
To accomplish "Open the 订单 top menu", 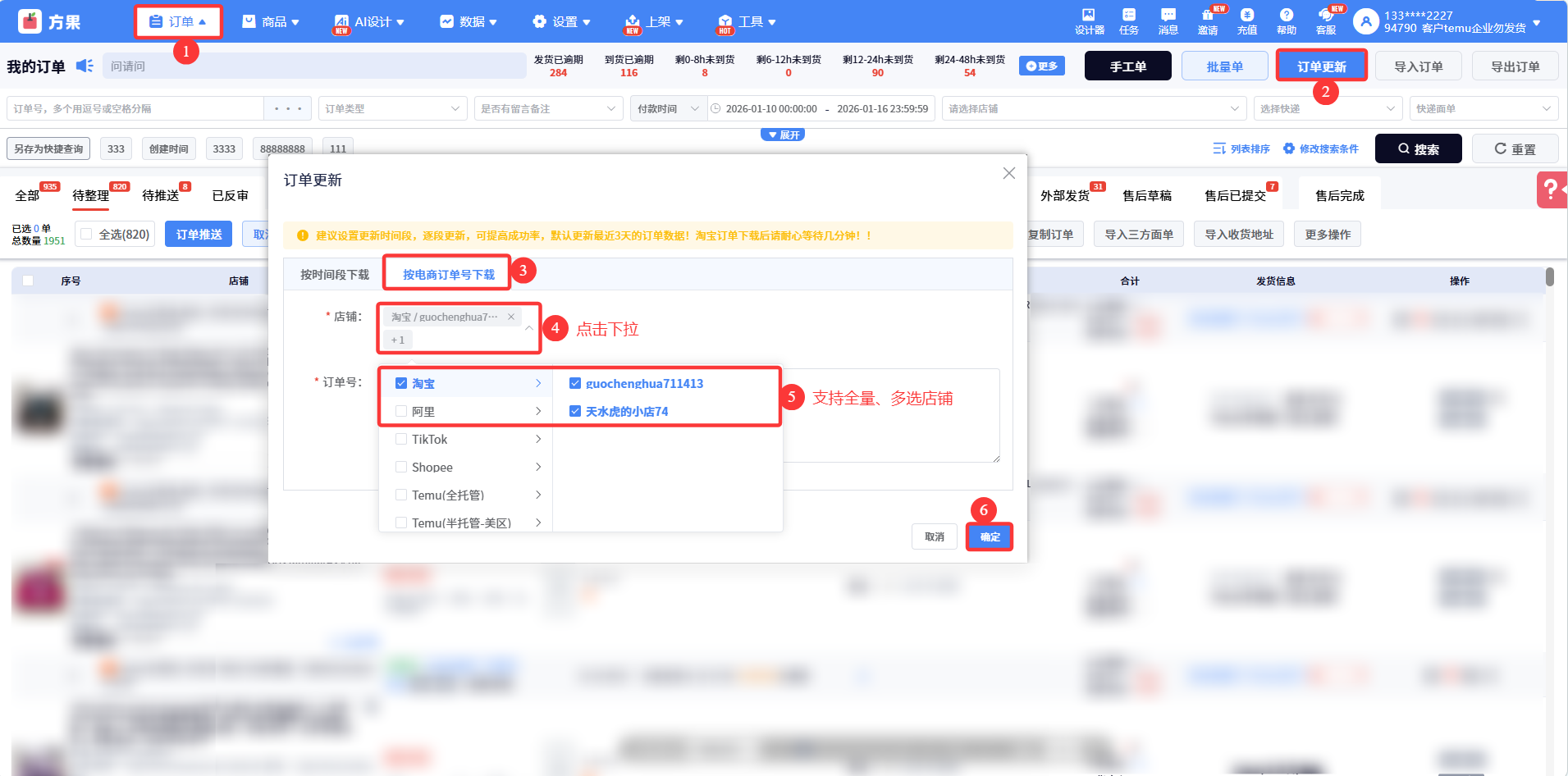I will tap(178, 21).
